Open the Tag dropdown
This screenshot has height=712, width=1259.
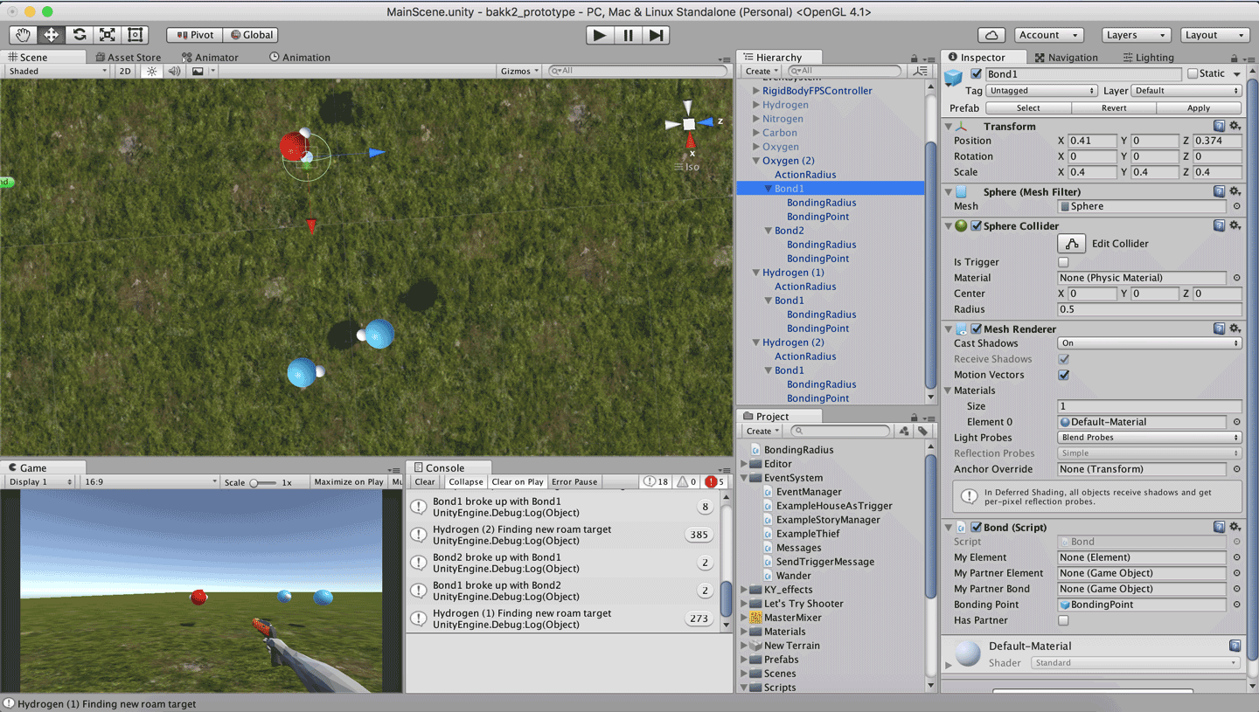(1041, 91)
